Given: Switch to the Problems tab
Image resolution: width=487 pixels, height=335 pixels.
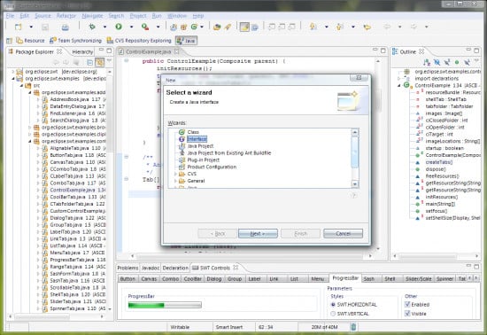Looking at the screenshot, I should pos(128,268).
